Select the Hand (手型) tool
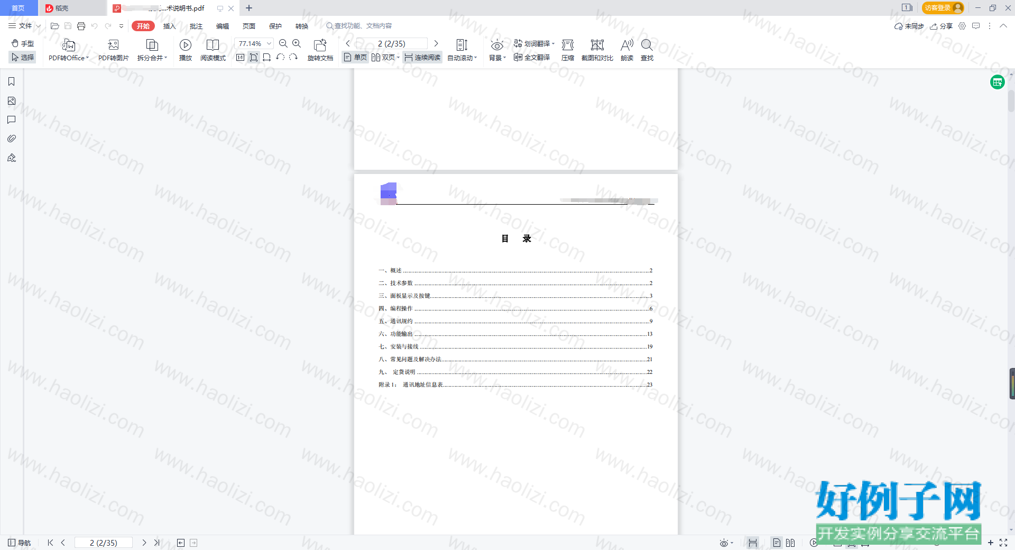1015x550 pixels. pyautogui.click(x=23, y=43)
